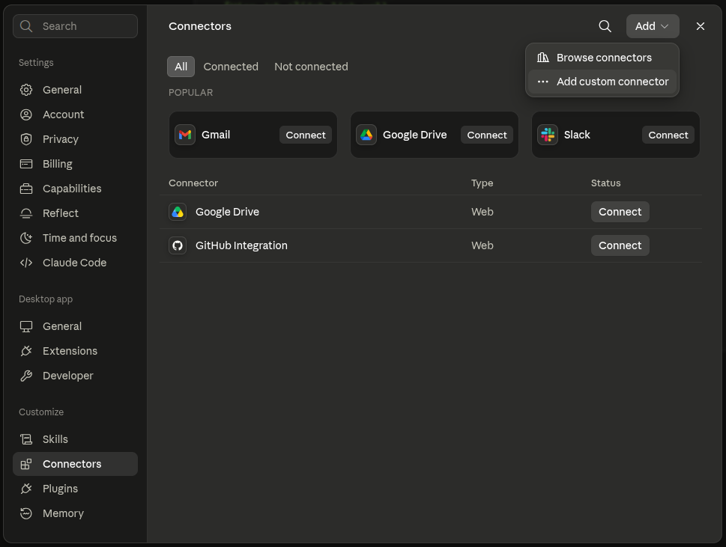Image resolution: width=726 pixels, height=547 pixels.
Task: Click the Account person icon
Action: click(26, 114)
